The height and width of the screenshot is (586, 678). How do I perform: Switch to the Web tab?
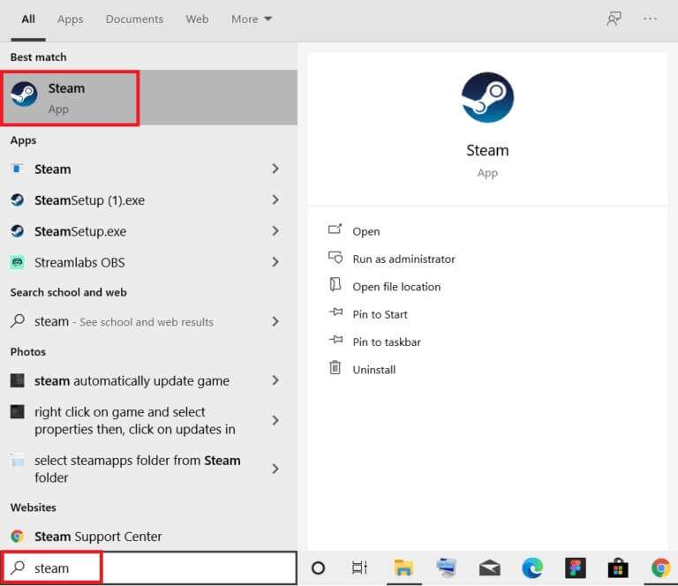point(197,19)
